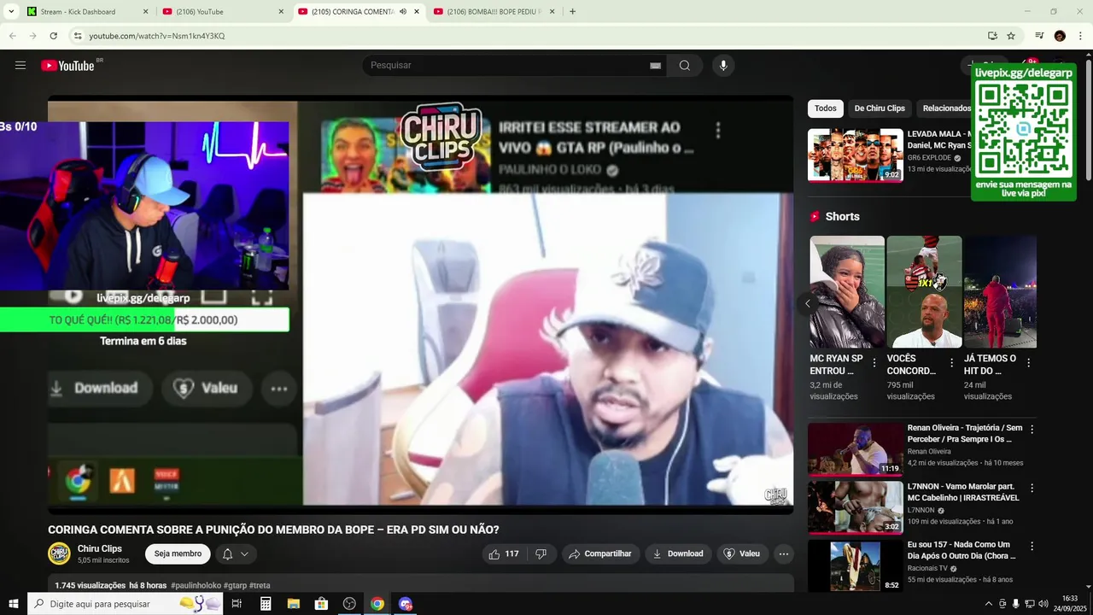1093x615 pixels.
Task: Click Download button below video
Action: [678, 553]
